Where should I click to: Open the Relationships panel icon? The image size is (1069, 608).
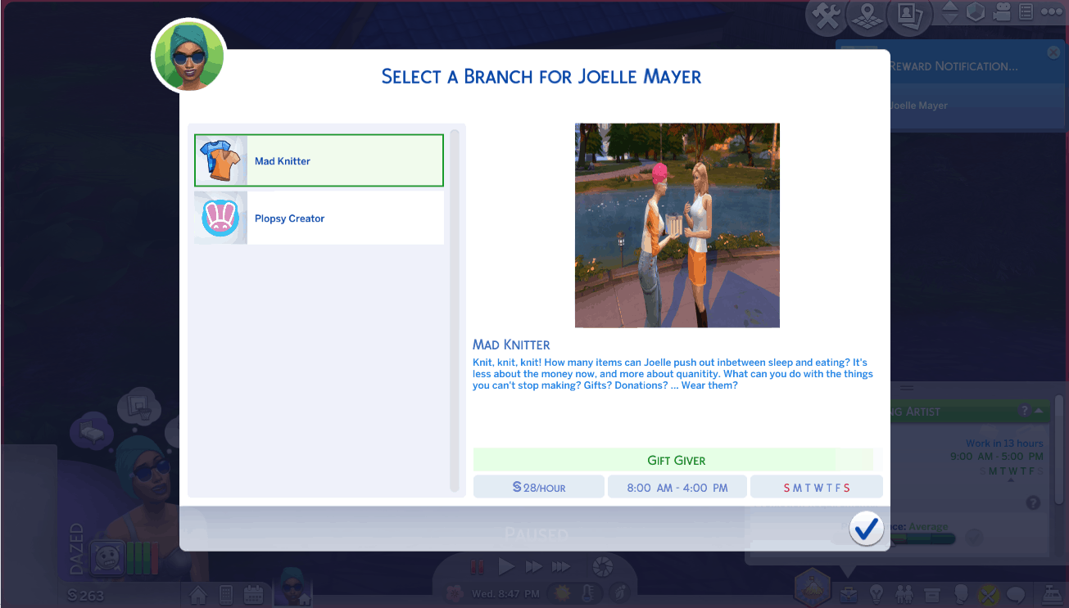click(x=904, y=593)
